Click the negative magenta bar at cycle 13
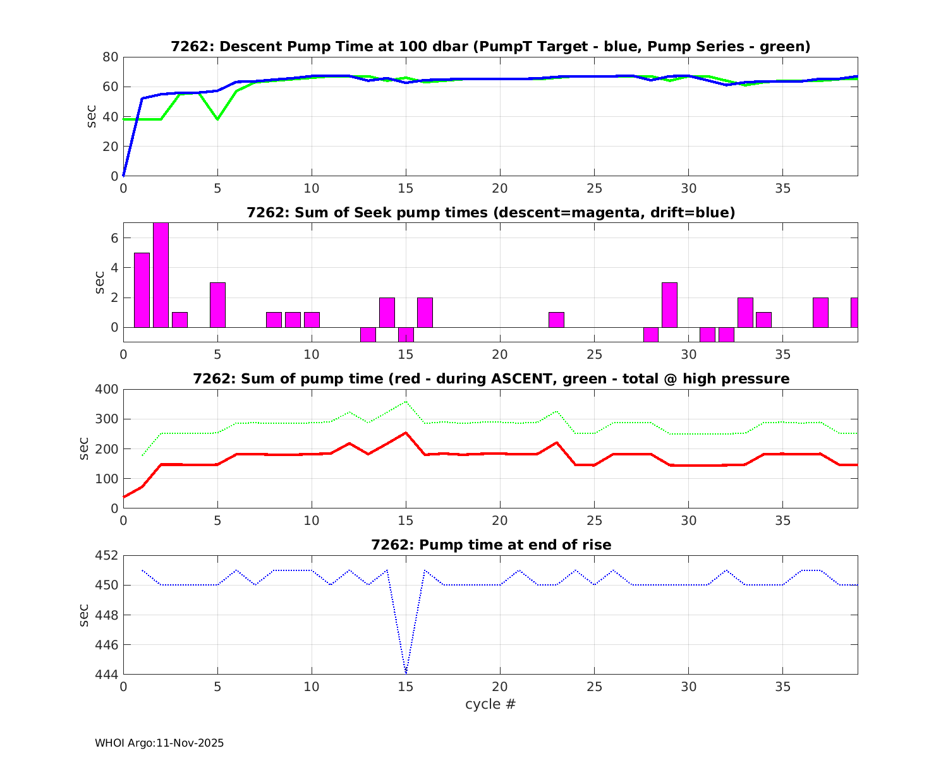Image resolution: width=948 pixels, height=758 pixels. point(368,334)
